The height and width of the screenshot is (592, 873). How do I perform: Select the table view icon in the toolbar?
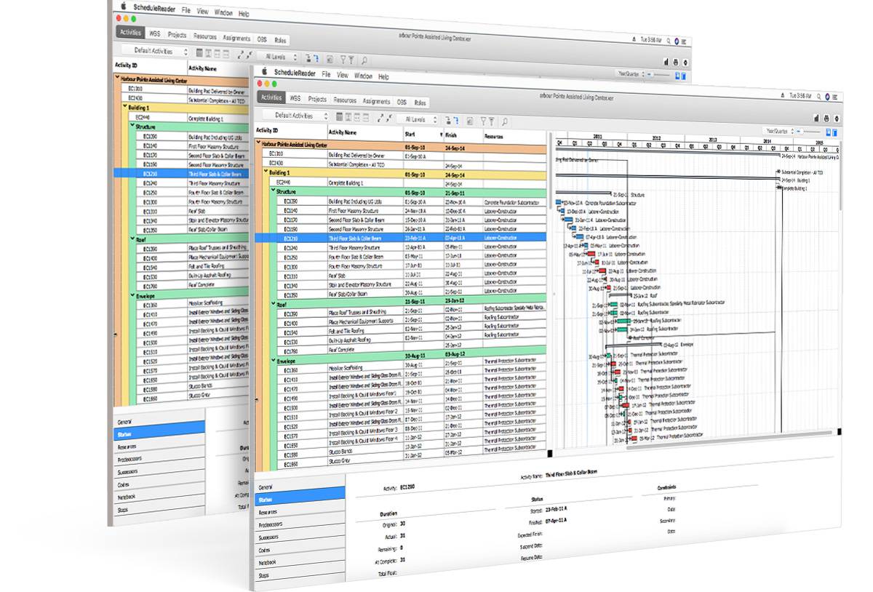pyautogui.click(x=339, y=118)
